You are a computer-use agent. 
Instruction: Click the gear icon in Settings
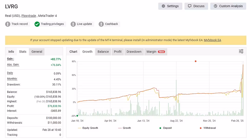pos(163,6)
